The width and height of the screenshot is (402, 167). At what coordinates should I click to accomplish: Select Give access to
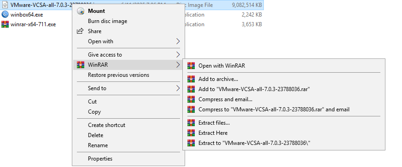tap(128, 55)
